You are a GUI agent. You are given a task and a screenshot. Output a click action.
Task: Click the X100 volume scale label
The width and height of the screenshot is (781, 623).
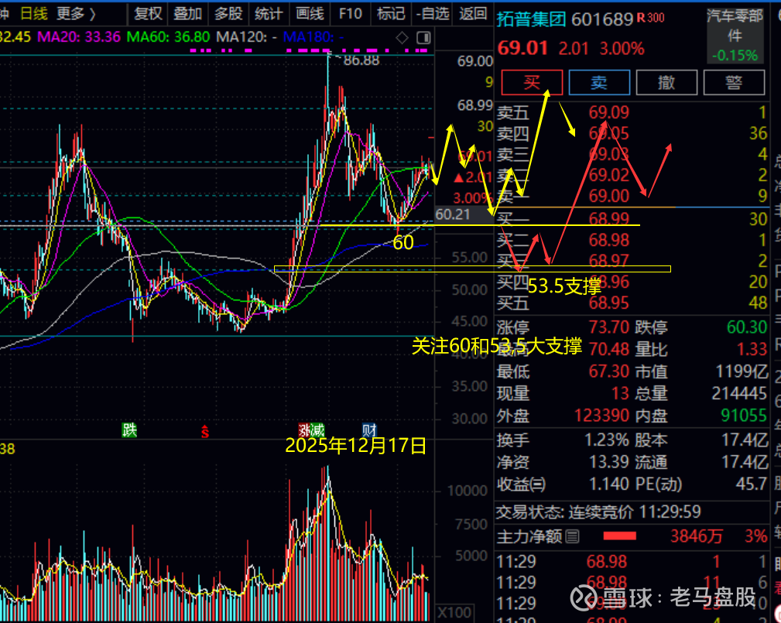coord(455,612)
